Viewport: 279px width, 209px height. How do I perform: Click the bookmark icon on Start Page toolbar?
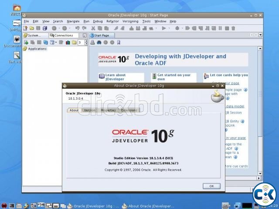(x=119, y=42)
